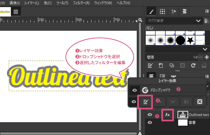Viewport: 210px width, 135px height.
Task: Create a new brush
Action: pyautogui.click(x=161, y=66)
